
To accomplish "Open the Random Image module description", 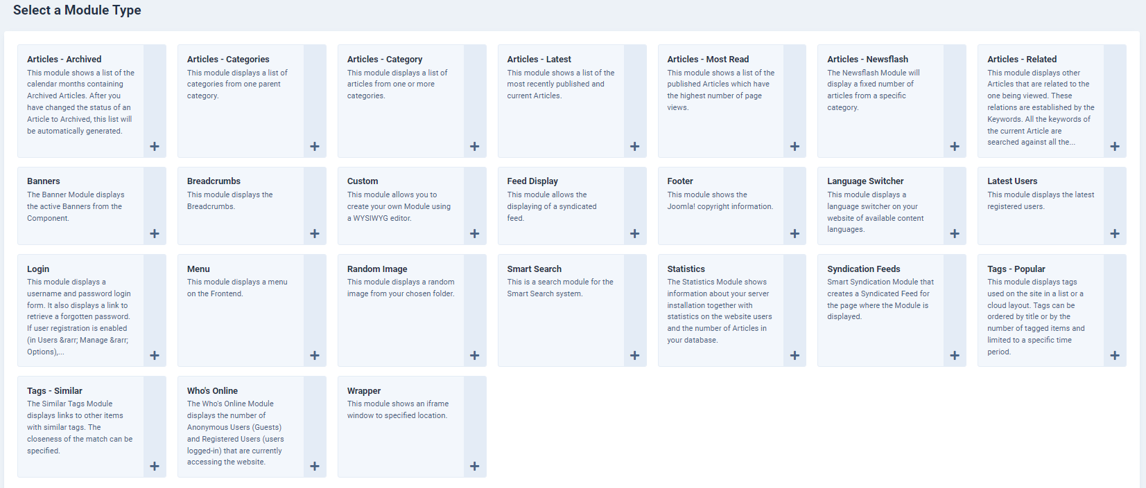I will (x=401, y=288).
